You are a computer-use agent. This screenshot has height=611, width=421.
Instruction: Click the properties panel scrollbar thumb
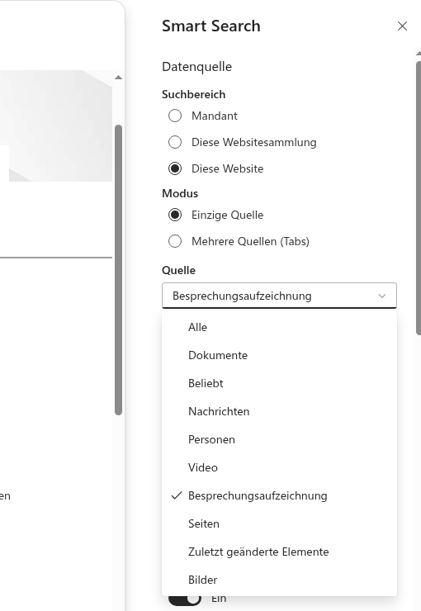click(419, 198)
